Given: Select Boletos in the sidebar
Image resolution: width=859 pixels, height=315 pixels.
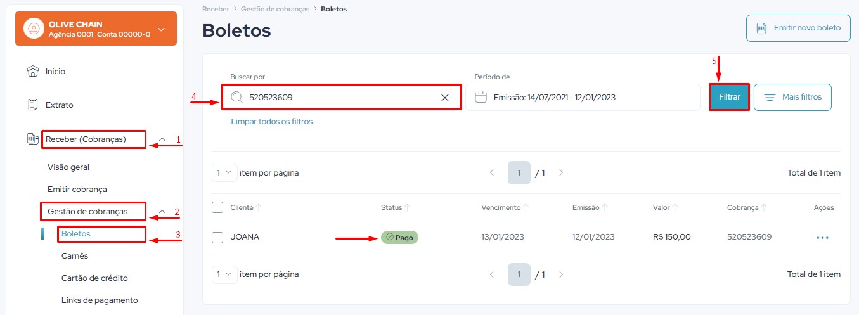Looking at the screenshot, I should (x=76, y=234).
